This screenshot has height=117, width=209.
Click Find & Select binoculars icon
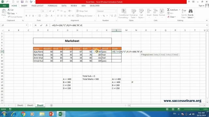coord(190,11)
